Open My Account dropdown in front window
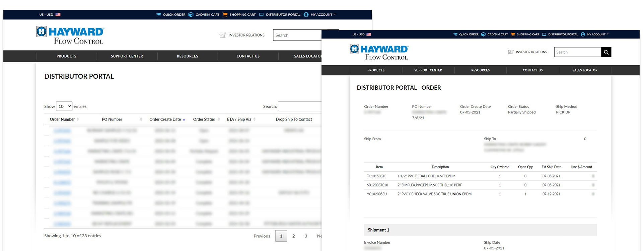The image size is (643, 251). [598, 34]
